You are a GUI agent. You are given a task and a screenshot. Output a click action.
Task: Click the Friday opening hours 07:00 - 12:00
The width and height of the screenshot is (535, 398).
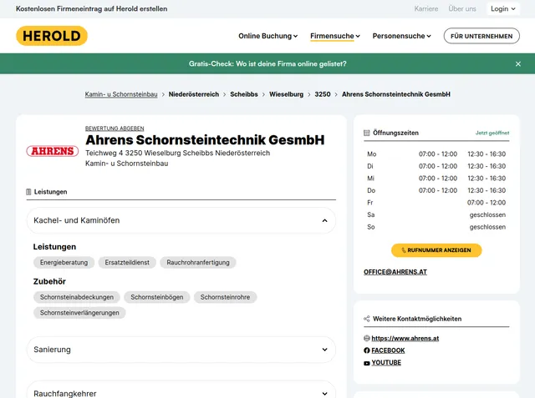coord(487,203)
